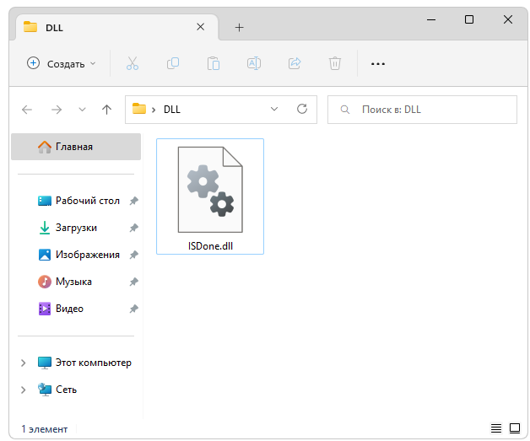Open the Создать dropdown menu
Screen dimensions: 530x441
click(x=61, y=63)
